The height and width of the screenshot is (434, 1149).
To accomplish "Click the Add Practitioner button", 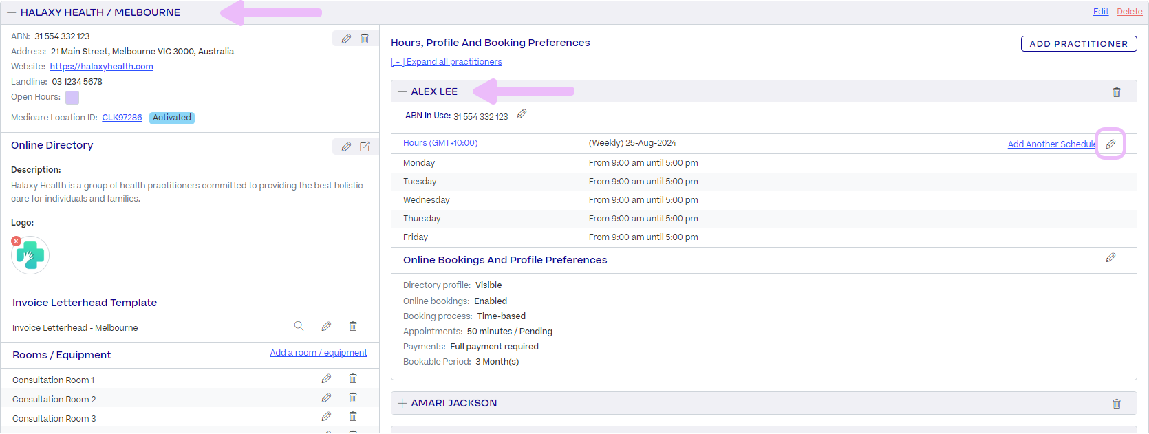I will pyautogui.click(x=1079, y=43).
